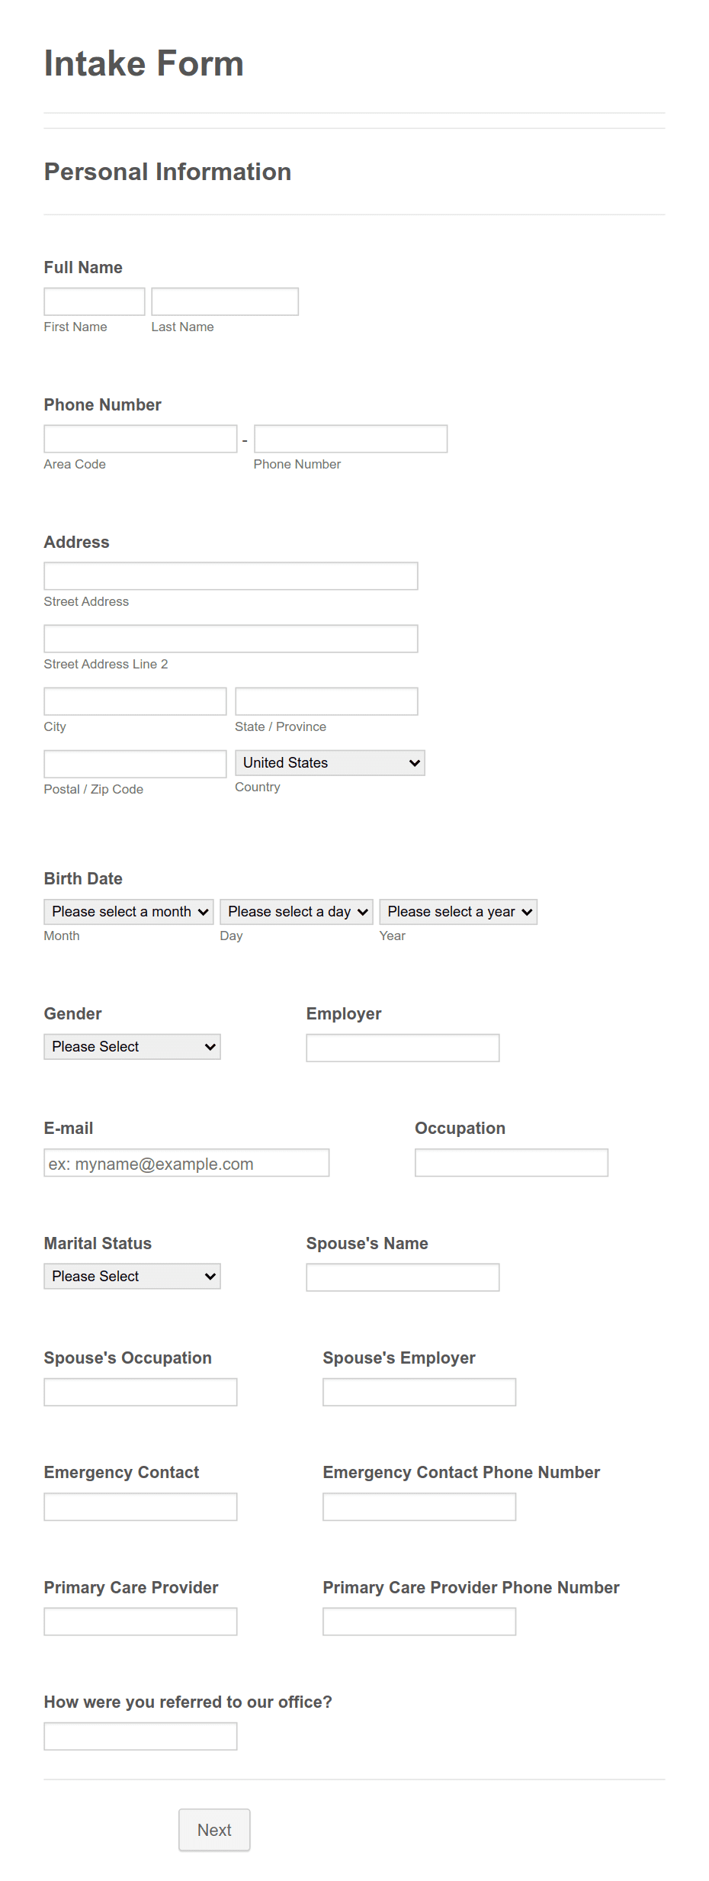Click the Street Address field
The width and height of the screenshot is (709, 1881).
coord(230,575)
